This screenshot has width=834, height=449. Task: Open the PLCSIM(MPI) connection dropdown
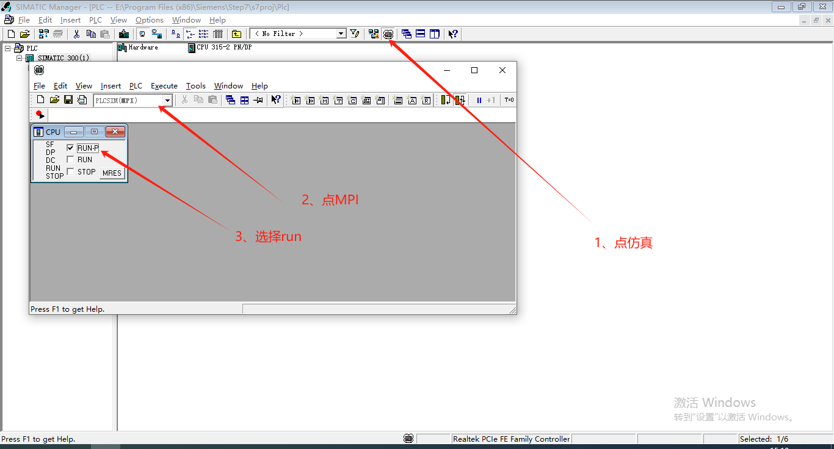(x=167, y=101)
